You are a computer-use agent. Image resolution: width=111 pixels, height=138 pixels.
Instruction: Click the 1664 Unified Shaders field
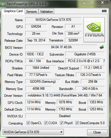41,68
